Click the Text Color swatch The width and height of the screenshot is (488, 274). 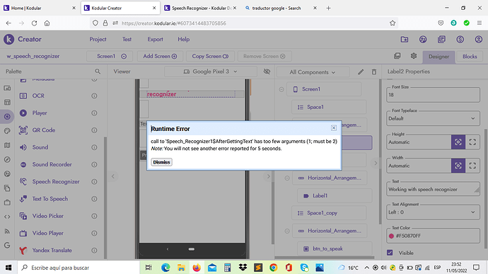click(x=391, y=236)
